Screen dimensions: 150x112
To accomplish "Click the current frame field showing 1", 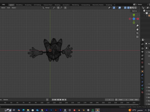I will (109, 100).
